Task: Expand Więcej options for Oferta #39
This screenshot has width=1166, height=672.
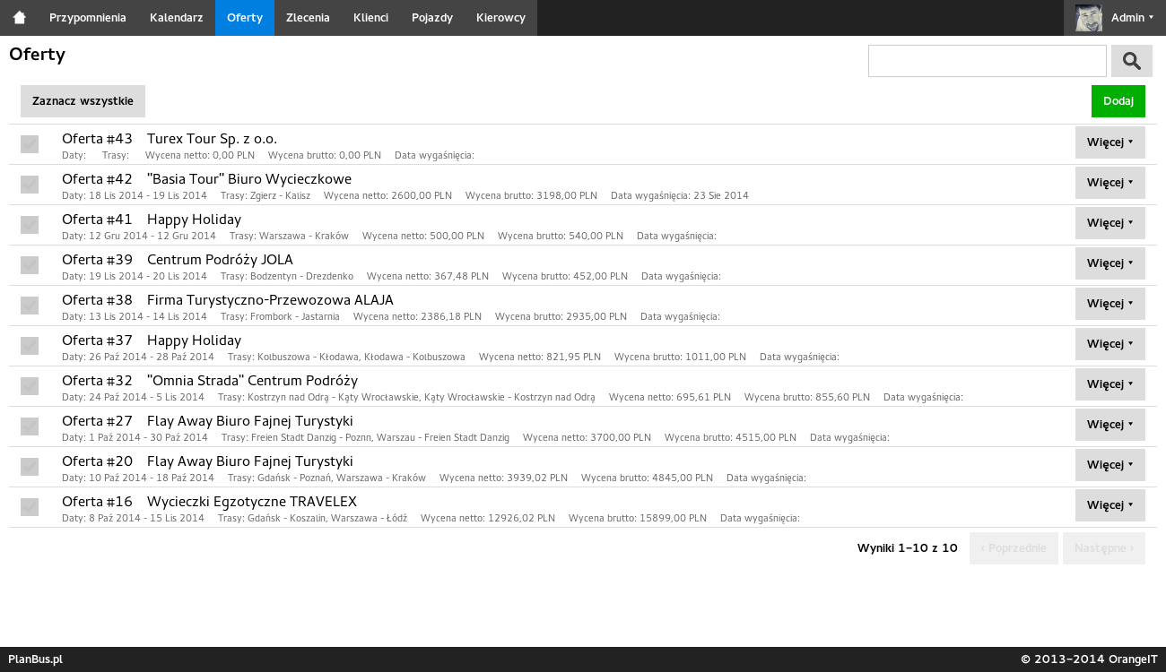Action: (x=1110, y=263)
